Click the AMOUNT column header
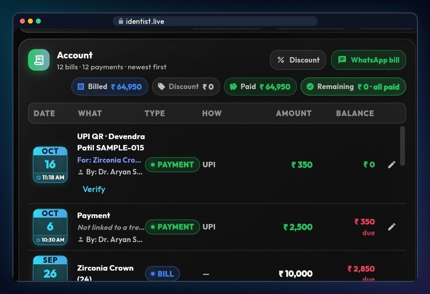 [x=294, y=113]
